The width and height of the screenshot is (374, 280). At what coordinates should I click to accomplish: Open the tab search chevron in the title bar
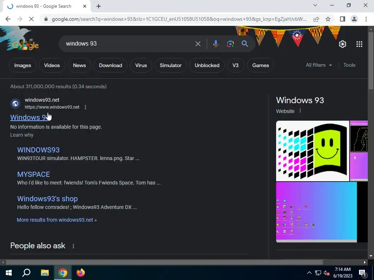(x=315, y=5)
